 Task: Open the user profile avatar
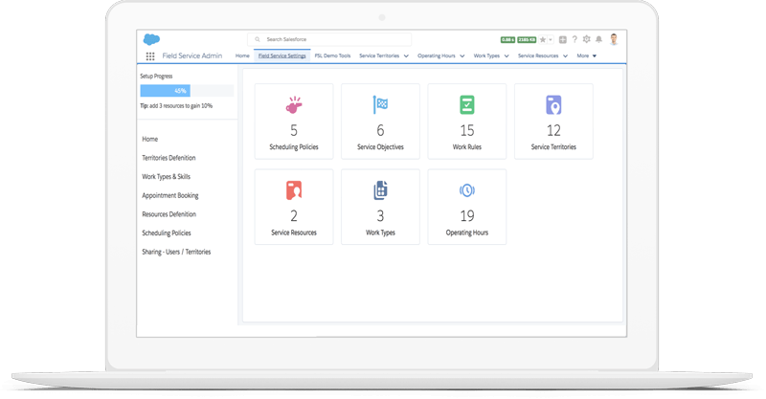(614, 39)
